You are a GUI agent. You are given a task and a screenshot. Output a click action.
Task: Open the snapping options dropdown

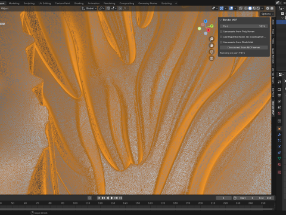114,8
